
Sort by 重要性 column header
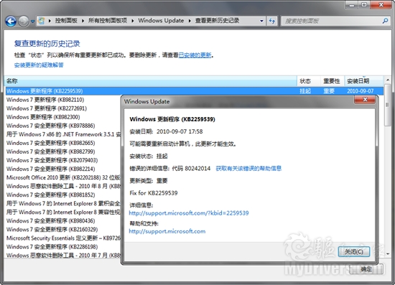pyautogui.click(x=332, y=81)
